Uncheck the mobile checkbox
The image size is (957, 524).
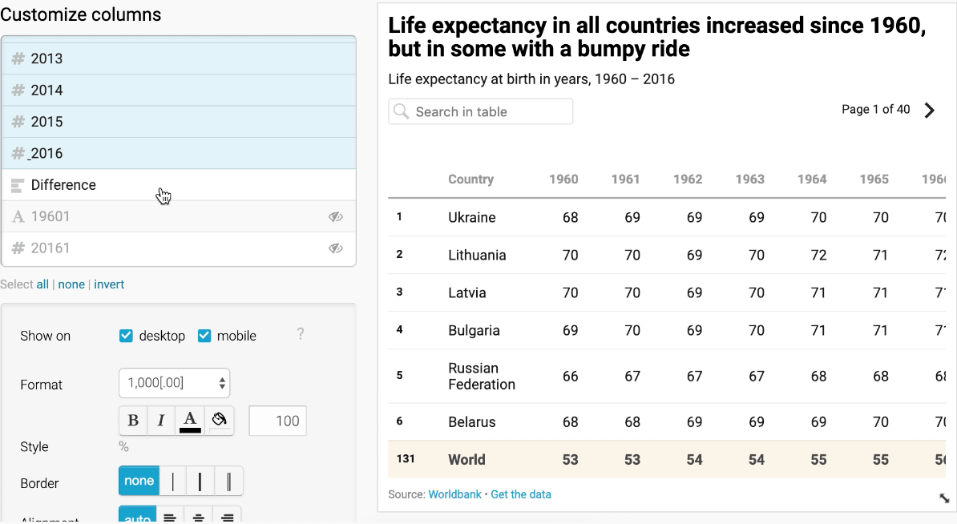point(204,336)
